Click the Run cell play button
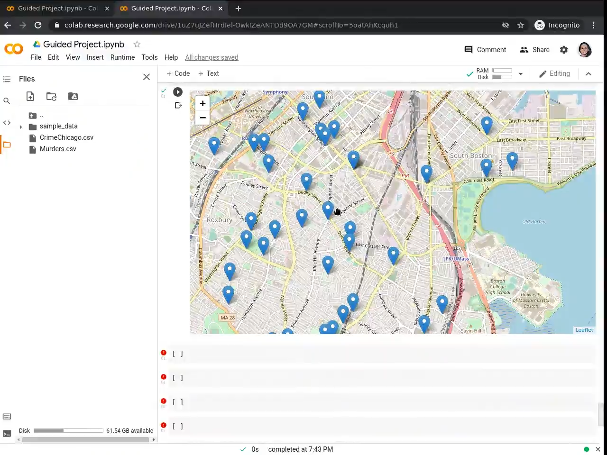 click(178, 92)
